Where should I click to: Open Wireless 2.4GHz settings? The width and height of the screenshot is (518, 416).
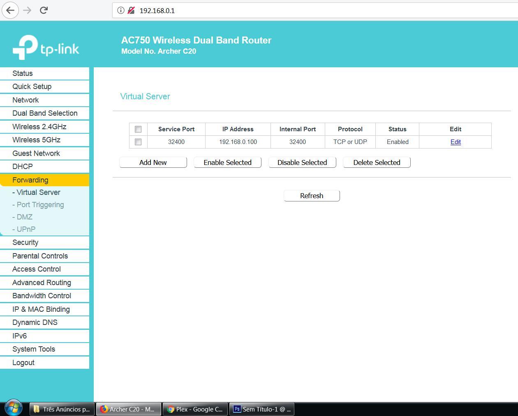[x=44, y=127]
